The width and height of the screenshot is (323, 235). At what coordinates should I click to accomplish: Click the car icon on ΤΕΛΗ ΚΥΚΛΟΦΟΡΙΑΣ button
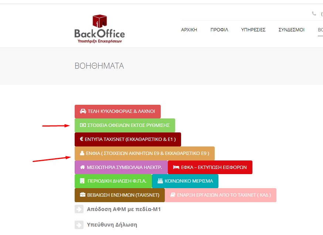83,111
